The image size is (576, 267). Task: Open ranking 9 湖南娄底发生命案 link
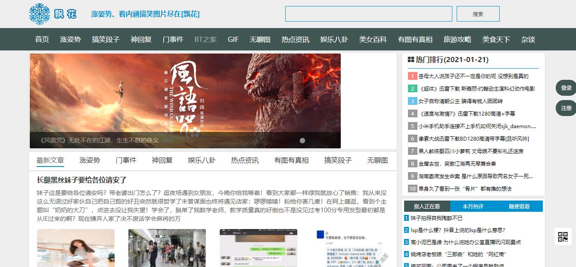[476, 176]
